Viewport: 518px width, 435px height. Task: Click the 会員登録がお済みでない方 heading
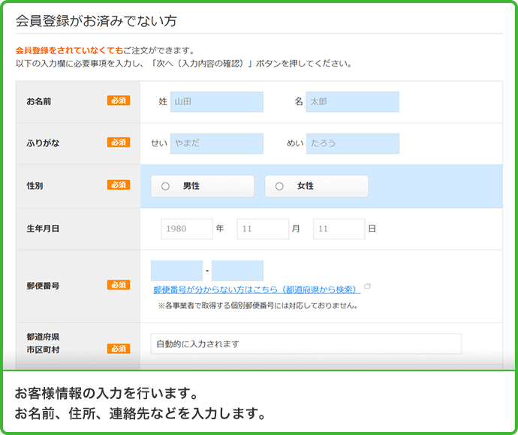coord(96,21)
